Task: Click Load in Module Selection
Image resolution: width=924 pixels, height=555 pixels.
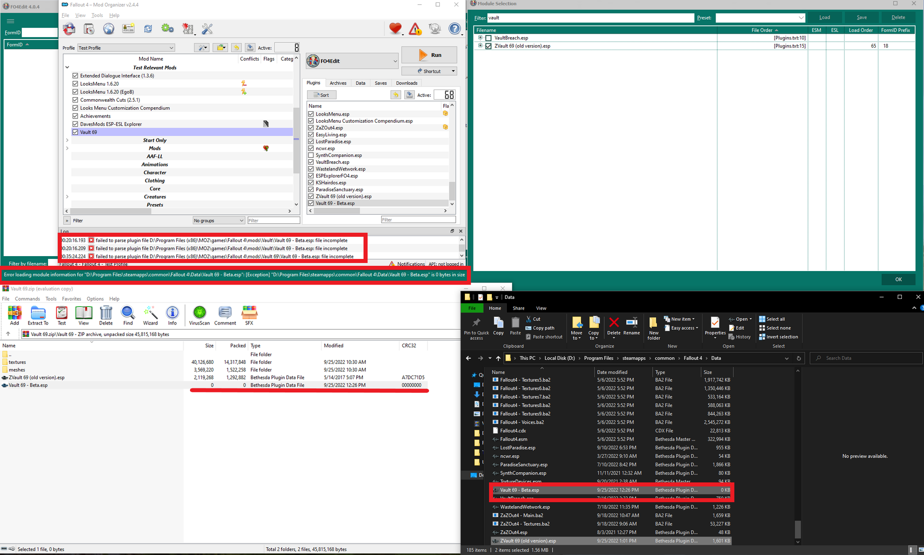Action: click(x=824, y=17)
